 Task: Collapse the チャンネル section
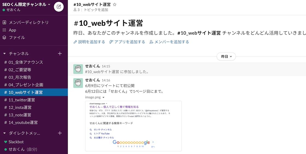coord(5,54)
